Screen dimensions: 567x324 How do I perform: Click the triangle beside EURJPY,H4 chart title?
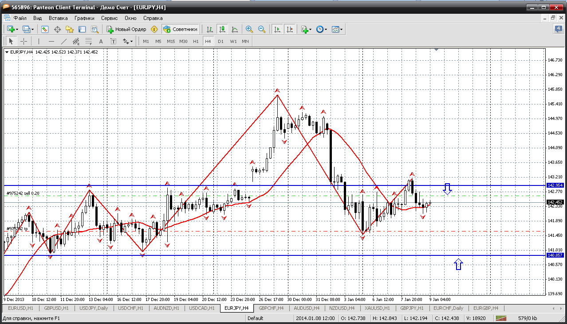[7, 52]
